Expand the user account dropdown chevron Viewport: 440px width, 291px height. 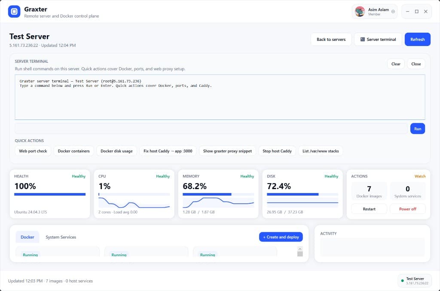[393, 12]
